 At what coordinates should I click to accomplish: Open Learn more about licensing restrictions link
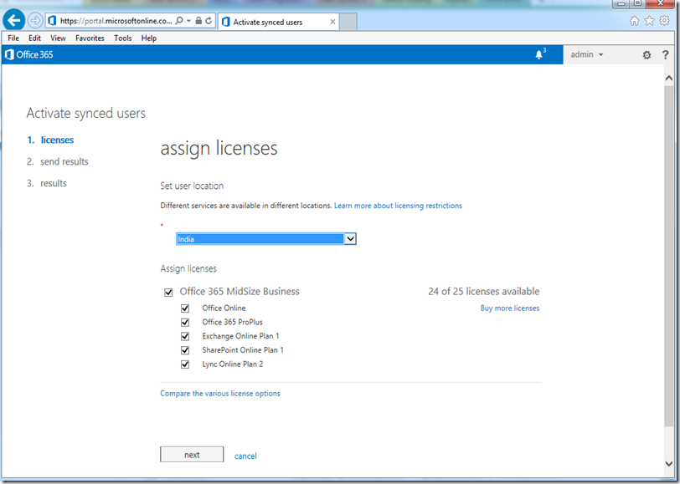click(398, 206)
